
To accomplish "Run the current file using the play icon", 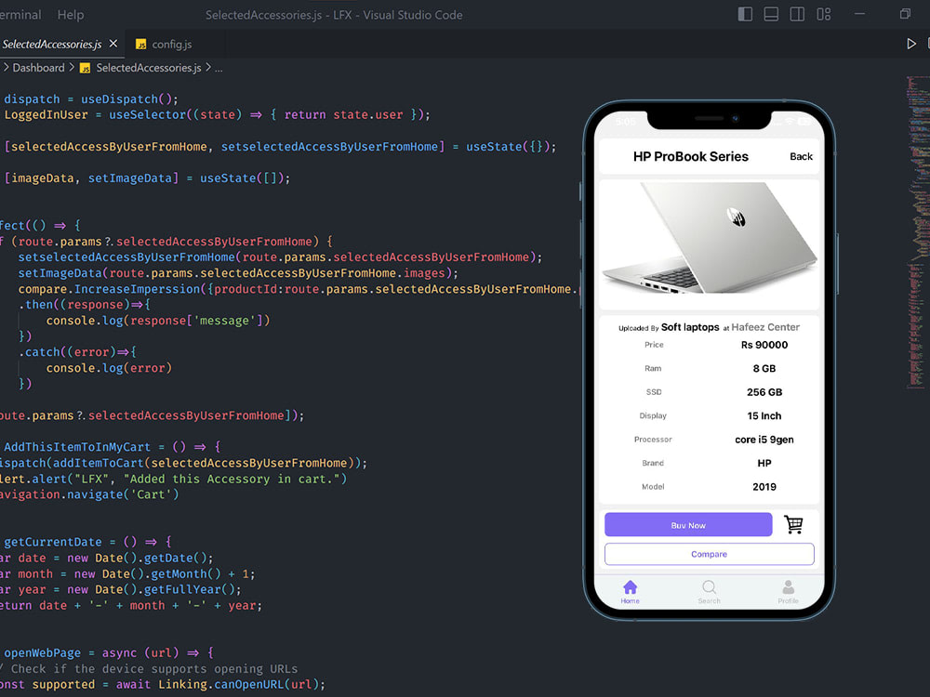I will 911,43.
